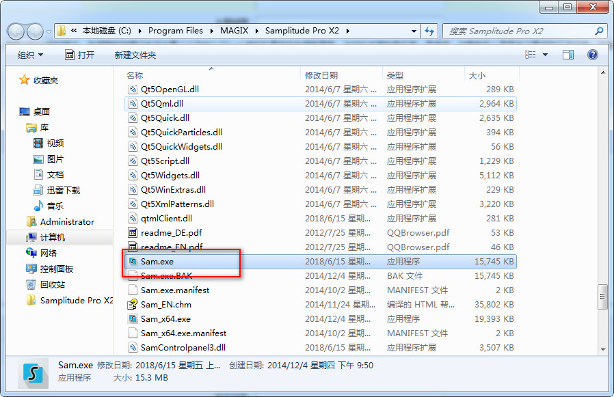
Task: Click MAGIX in the address path
Action: pos(234,31)
